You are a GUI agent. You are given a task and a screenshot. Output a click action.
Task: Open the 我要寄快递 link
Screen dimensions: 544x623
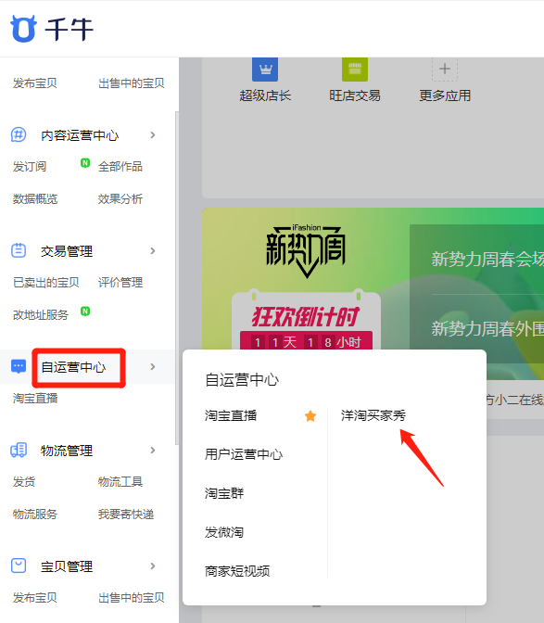pyautogui.click(x=126, y=515)
